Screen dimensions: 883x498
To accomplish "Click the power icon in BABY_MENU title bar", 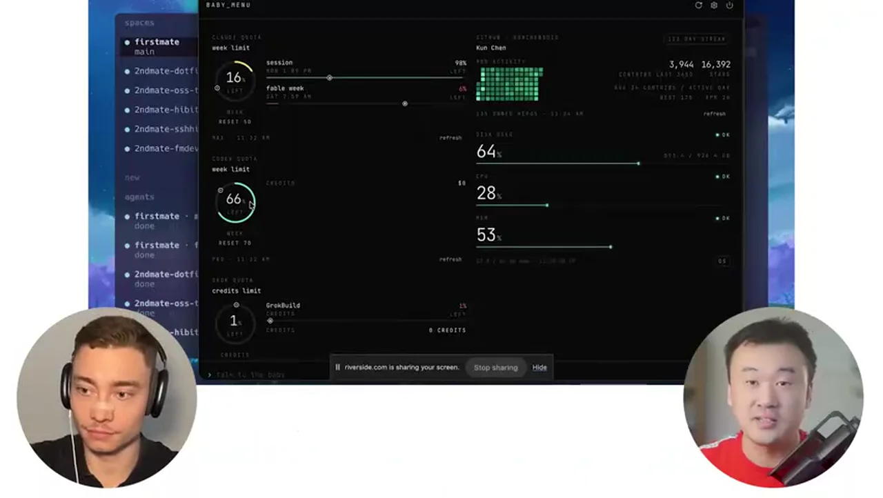I will (729, 6).
